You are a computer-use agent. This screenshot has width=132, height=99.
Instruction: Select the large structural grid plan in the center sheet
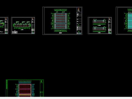[61, 21]
